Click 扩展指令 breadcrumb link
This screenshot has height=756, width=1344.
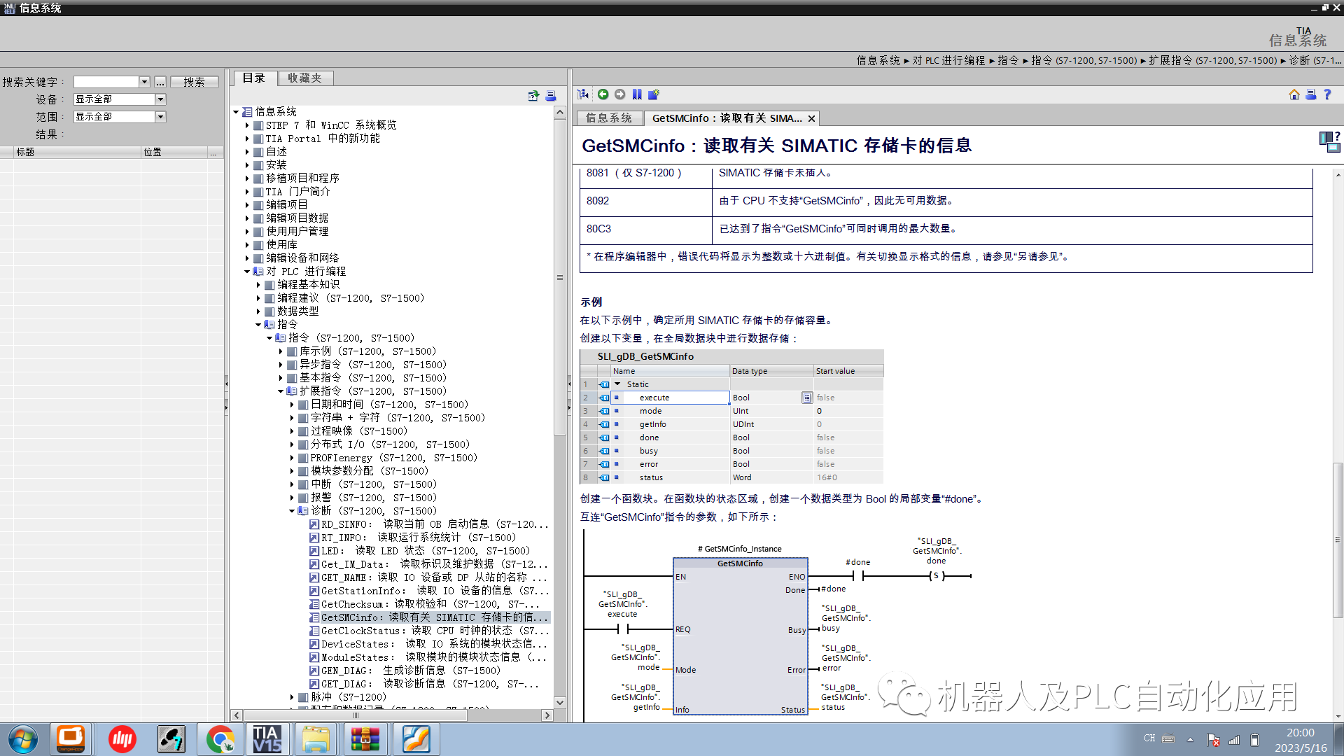click(1213, 61)
